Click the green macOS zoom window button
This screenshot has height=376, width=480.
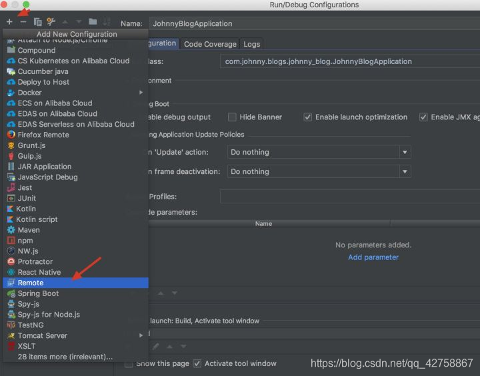click(26, 4)
